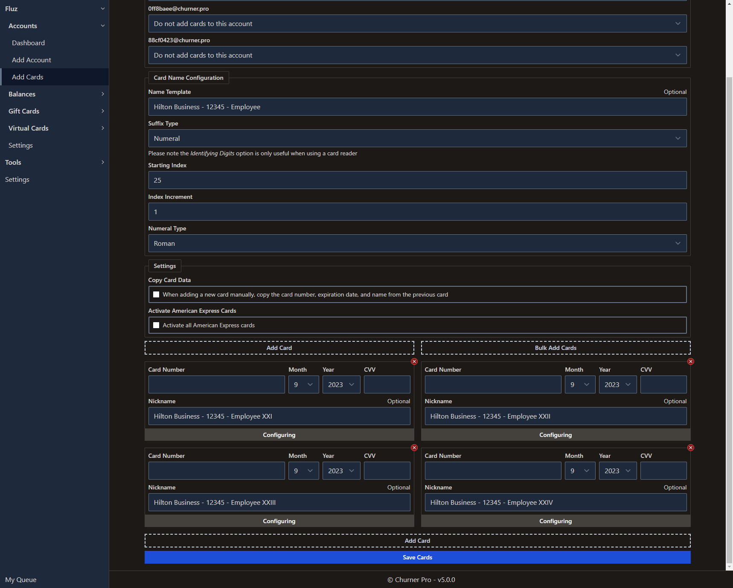This screenshot has height=588, width=733.
Task: Click the Bulk Add Cards button
Action: coord(555,348)
